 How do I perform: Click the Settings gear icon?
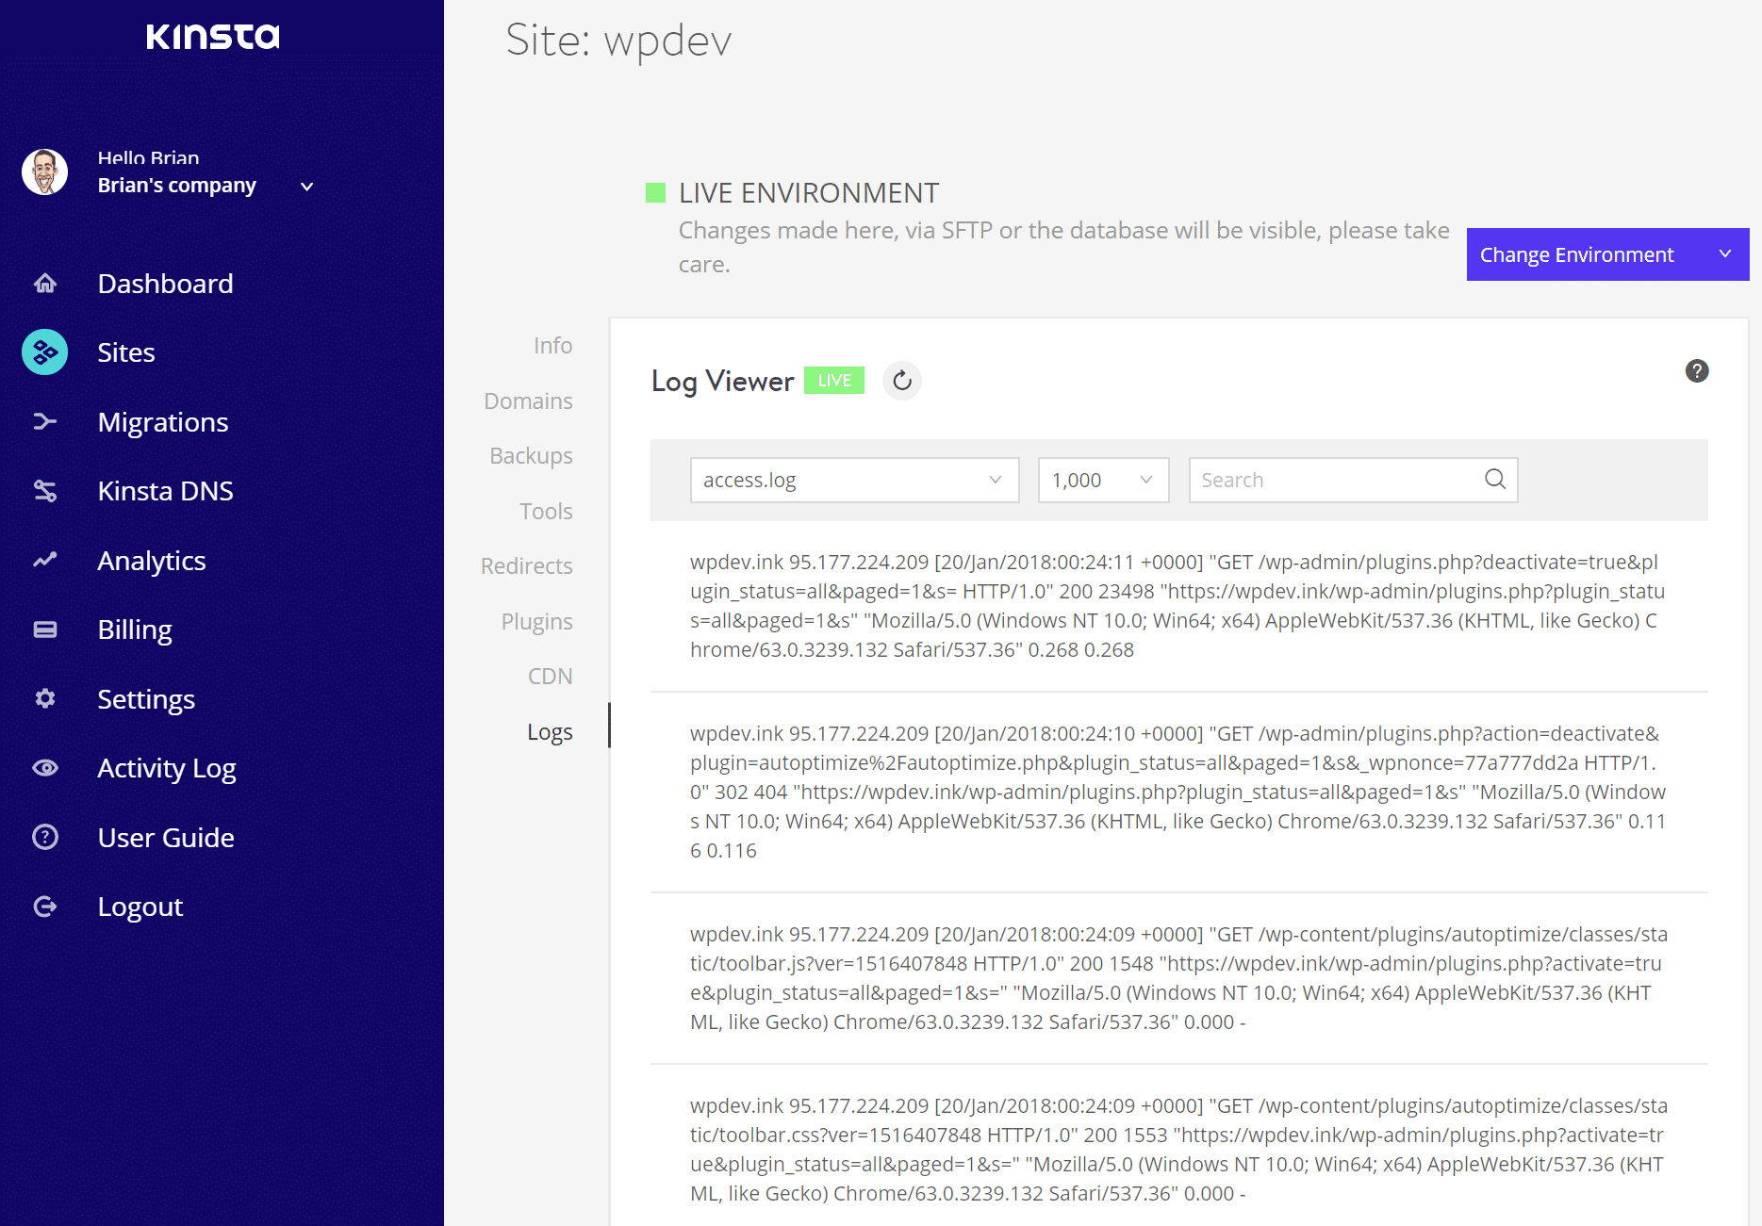(45, 698)
